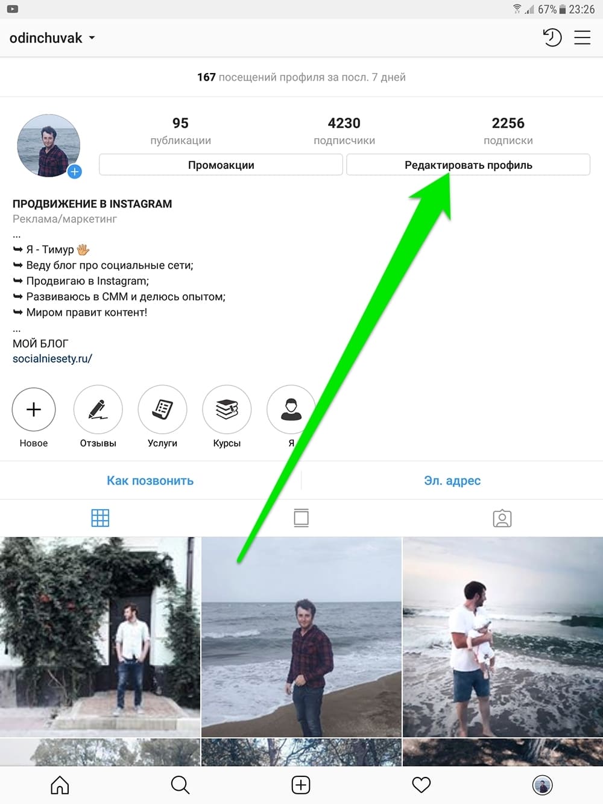Add a Новое highlight
This screenshot has height=804, width=603.
[34, 410]
